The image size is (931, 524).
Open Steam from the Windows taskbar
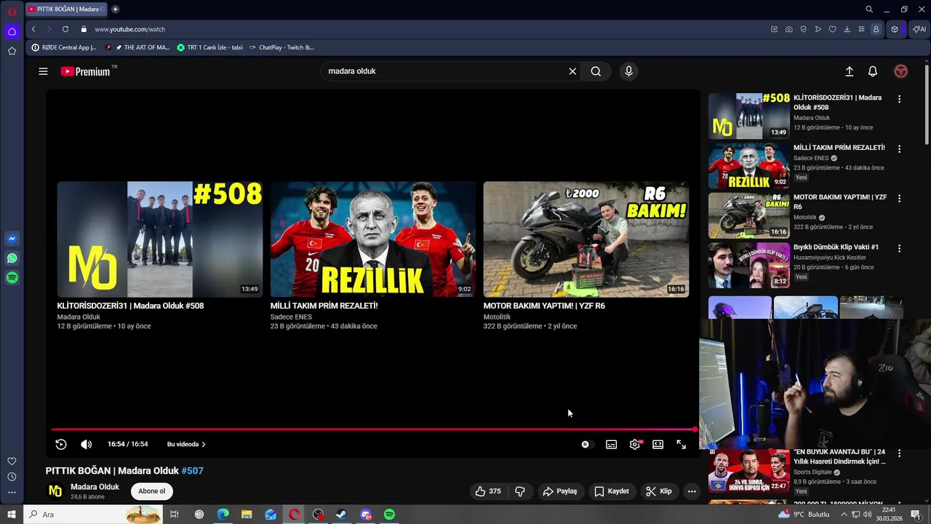coord(341,515)
